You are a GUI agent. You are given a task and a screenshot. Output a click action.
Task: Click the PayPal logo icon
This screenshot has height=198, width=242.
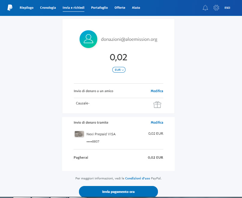[10, 7]
